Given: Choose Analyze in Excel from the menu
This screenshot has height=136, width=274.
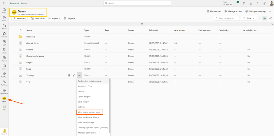Looking at the screenshot, I should click(x=93, y=86).
